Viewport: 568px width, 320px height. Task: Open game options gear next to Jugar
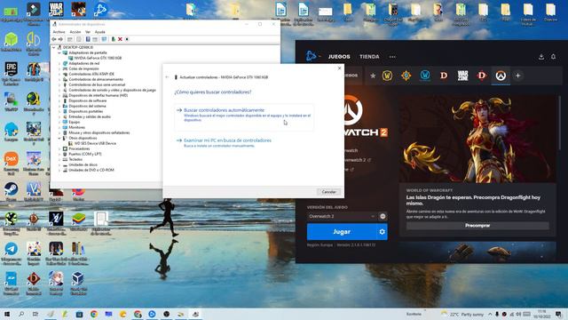(x=382, y=231)
